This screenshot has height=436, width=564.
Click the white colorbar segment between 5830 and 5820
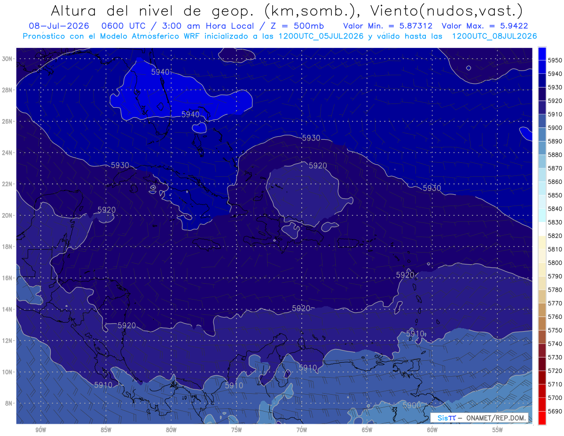[x=542, y=229]
